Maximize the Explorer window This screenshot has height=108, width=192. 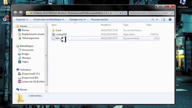(163, 6)
